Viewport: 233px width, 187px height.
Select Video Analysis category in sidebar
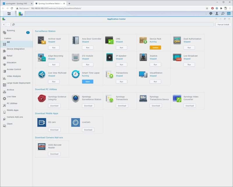coord(14,76)
